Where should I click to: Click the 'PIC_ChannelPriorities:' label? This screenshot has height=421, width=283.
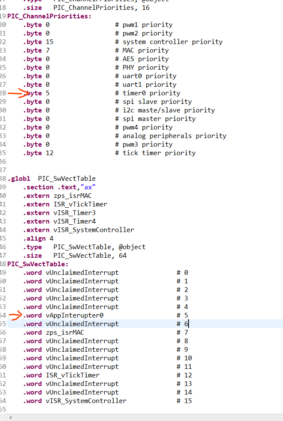[x=50, y=16]
